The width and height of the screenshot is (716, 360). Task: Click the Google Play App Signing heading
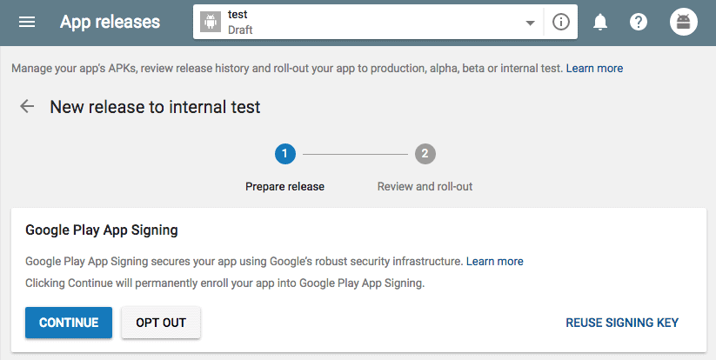point(102,230)
